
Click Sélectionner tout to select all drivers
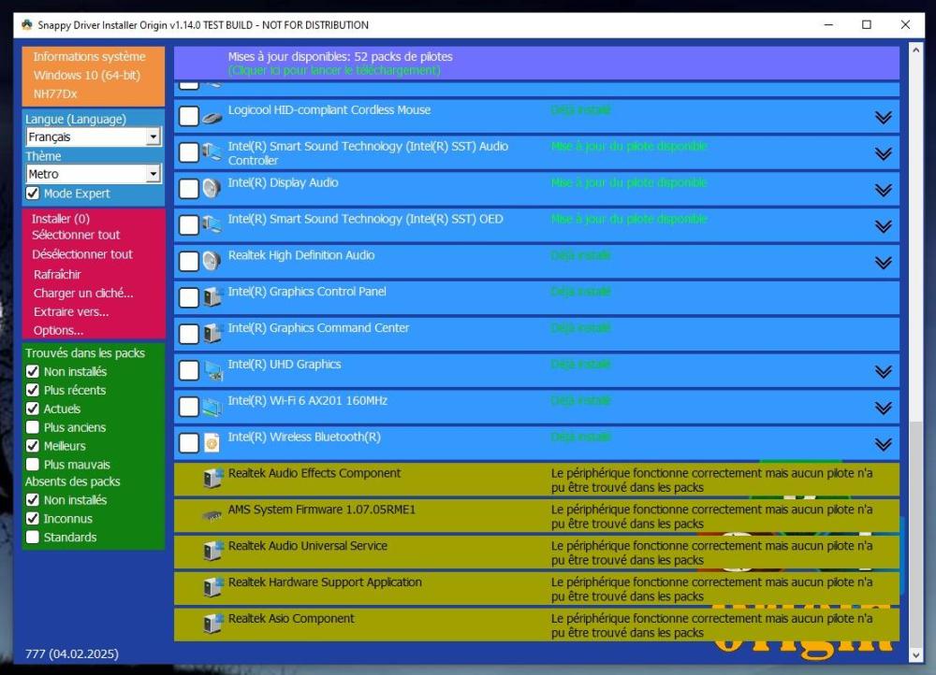pyautogui.click(x=76, y=235)
